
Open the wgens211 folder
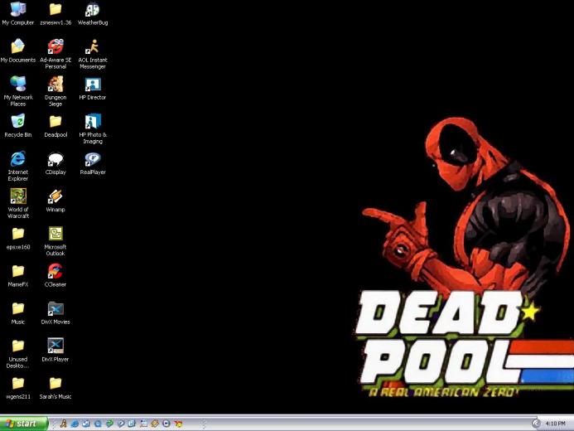point(17,388)
